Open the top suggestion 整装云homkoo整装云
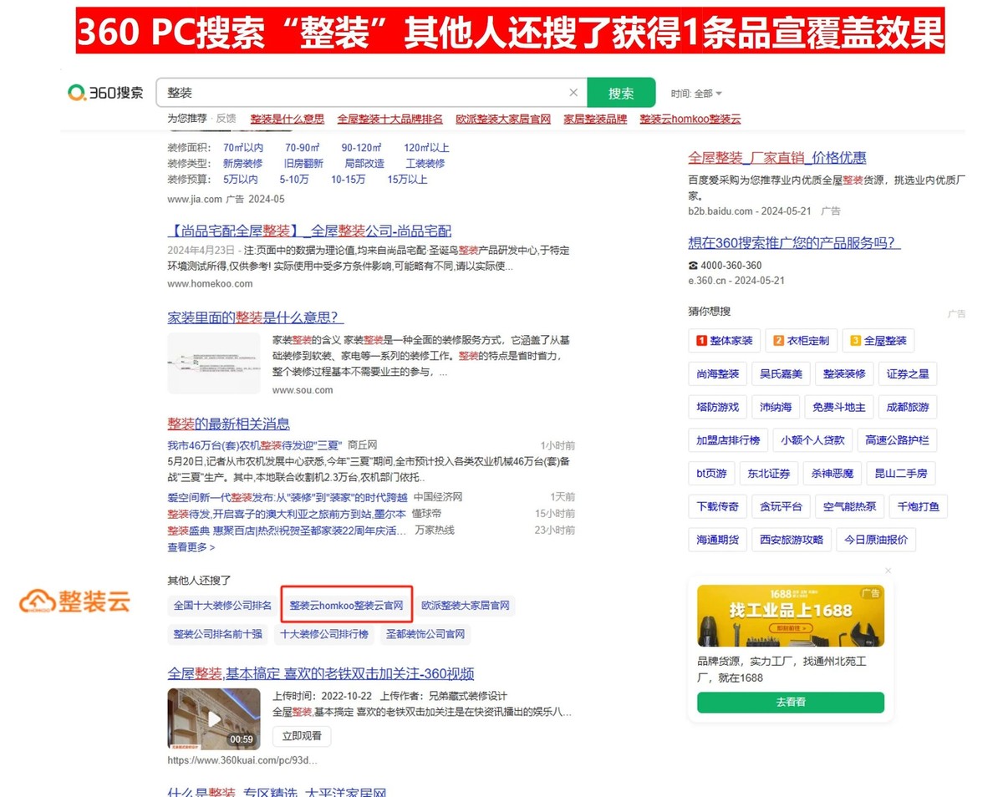 [690, 119]
